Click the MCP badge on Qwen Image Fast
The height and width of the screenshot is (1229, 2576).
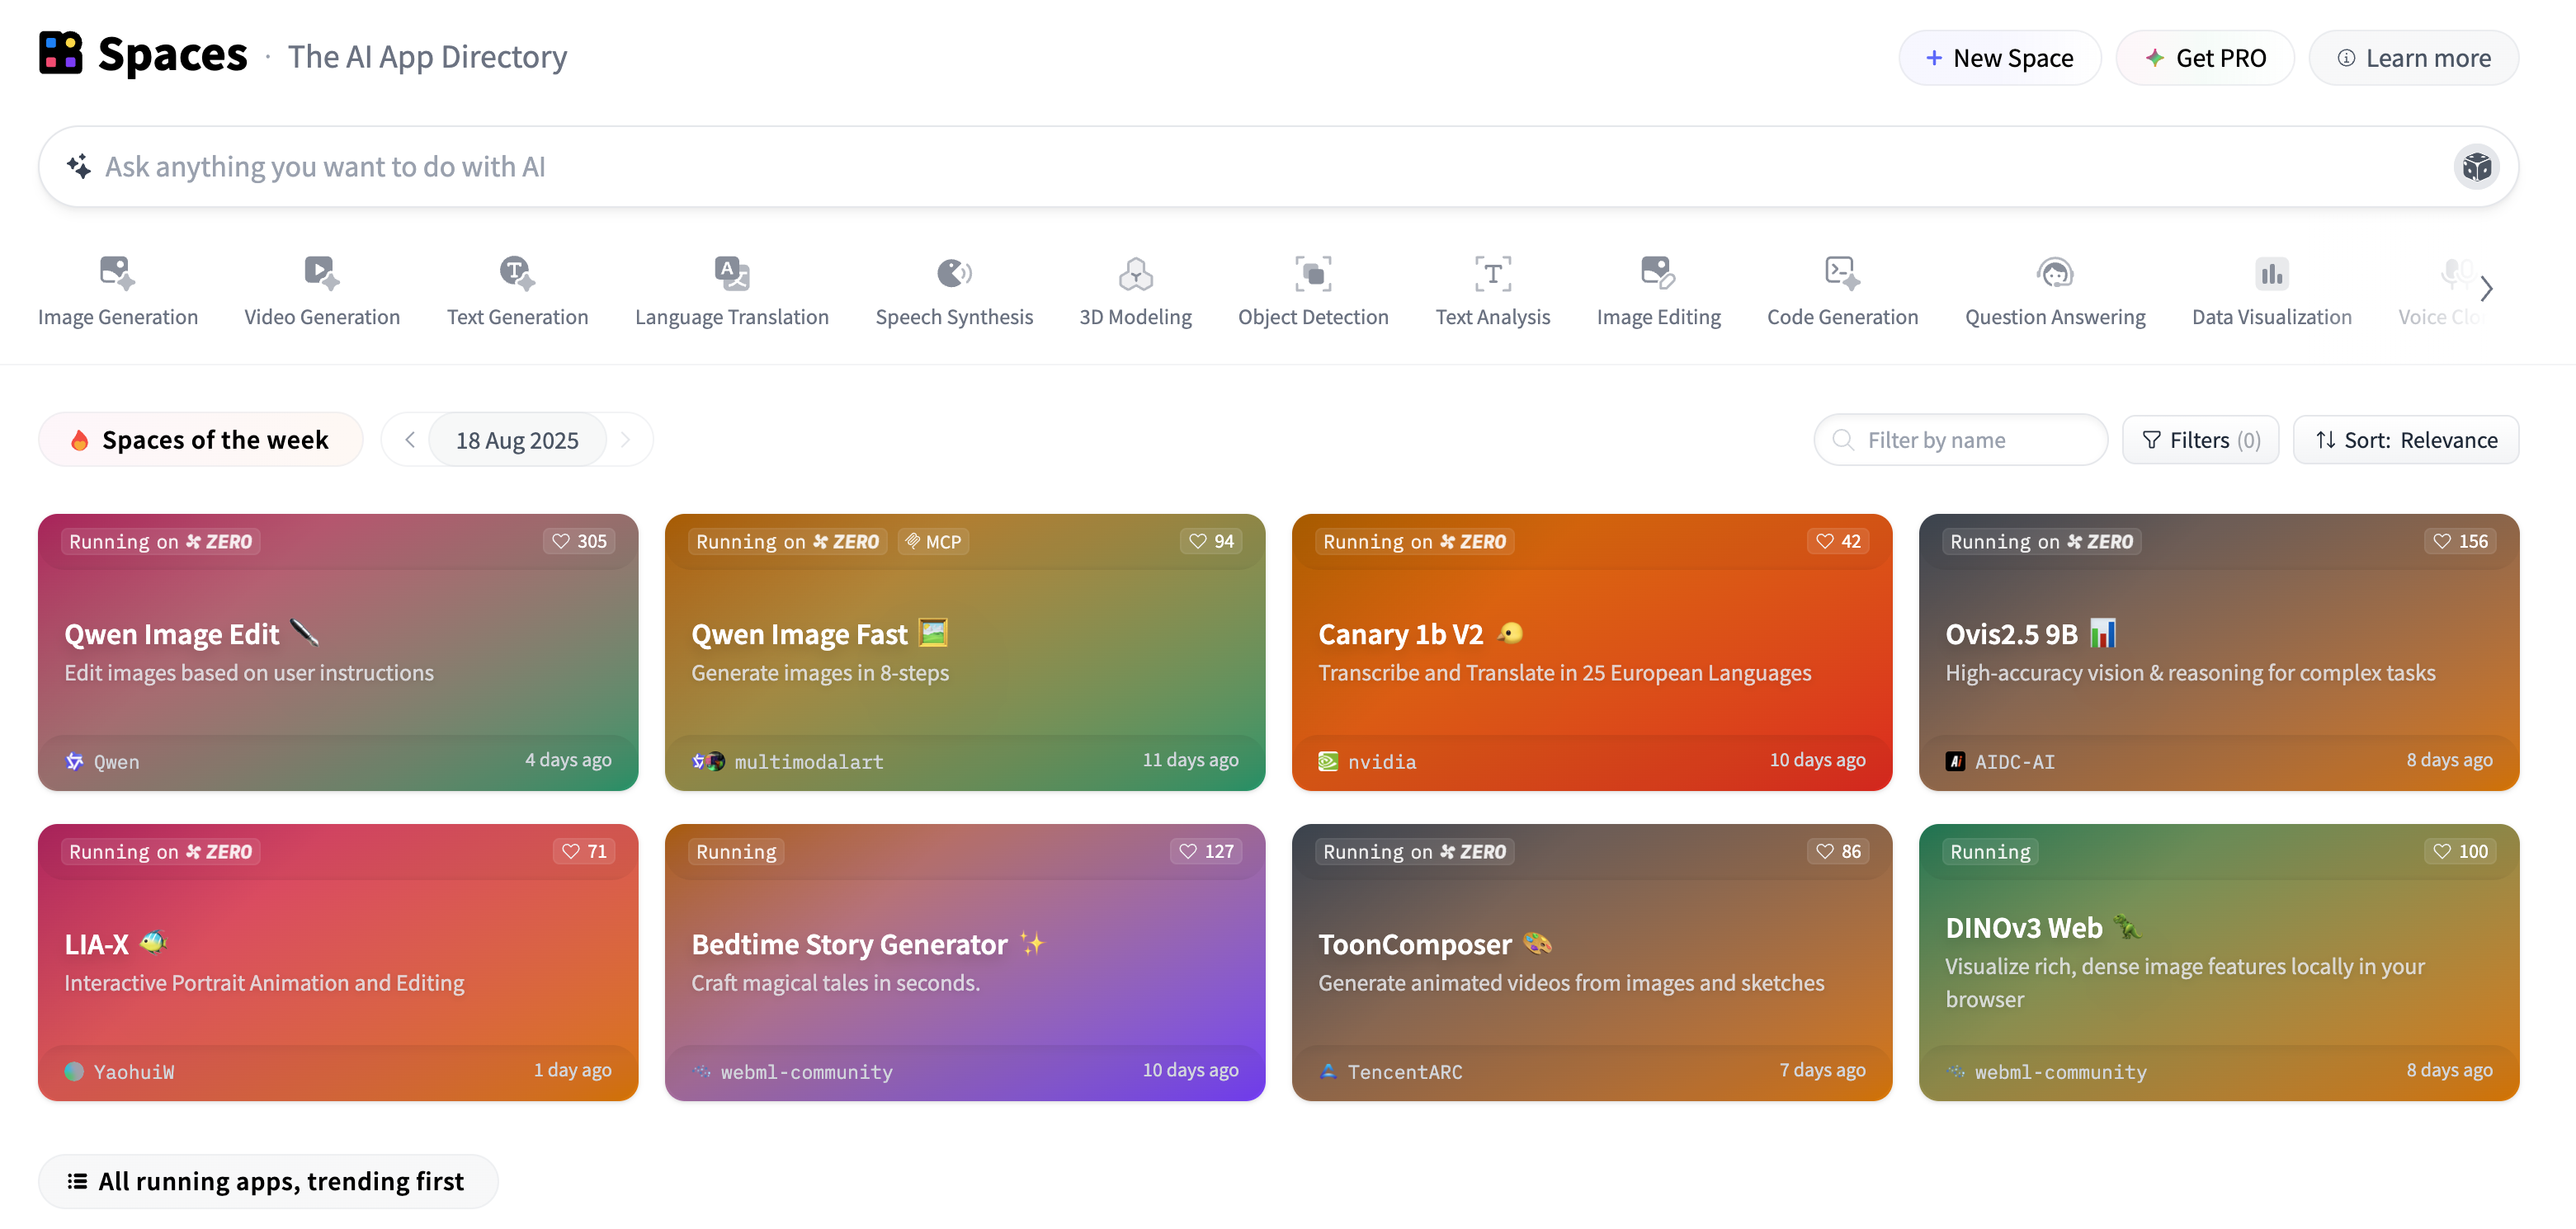pyautogui.click(x=933, y=541)
